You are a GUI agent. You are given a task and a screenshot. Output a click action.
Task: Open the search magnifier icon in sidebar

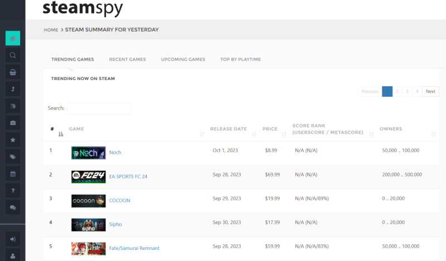[13, 55]
